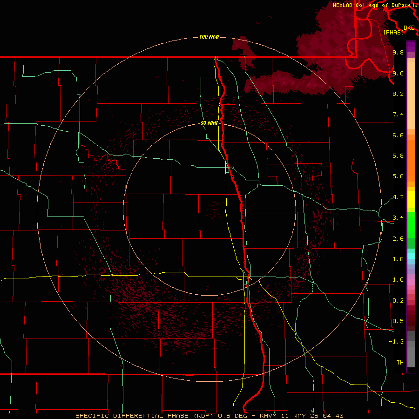Click the 1.8 value on the color scale
Screen dimensions: 419x419
[398, 259]
